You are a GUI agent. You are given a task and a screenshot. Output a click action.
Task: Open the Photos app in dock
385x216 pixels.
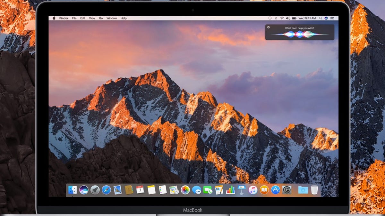[185, 190]
